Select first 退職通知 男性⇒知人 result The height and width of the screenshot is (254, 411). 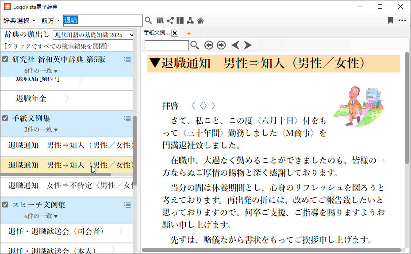click(x=67, y=145)
